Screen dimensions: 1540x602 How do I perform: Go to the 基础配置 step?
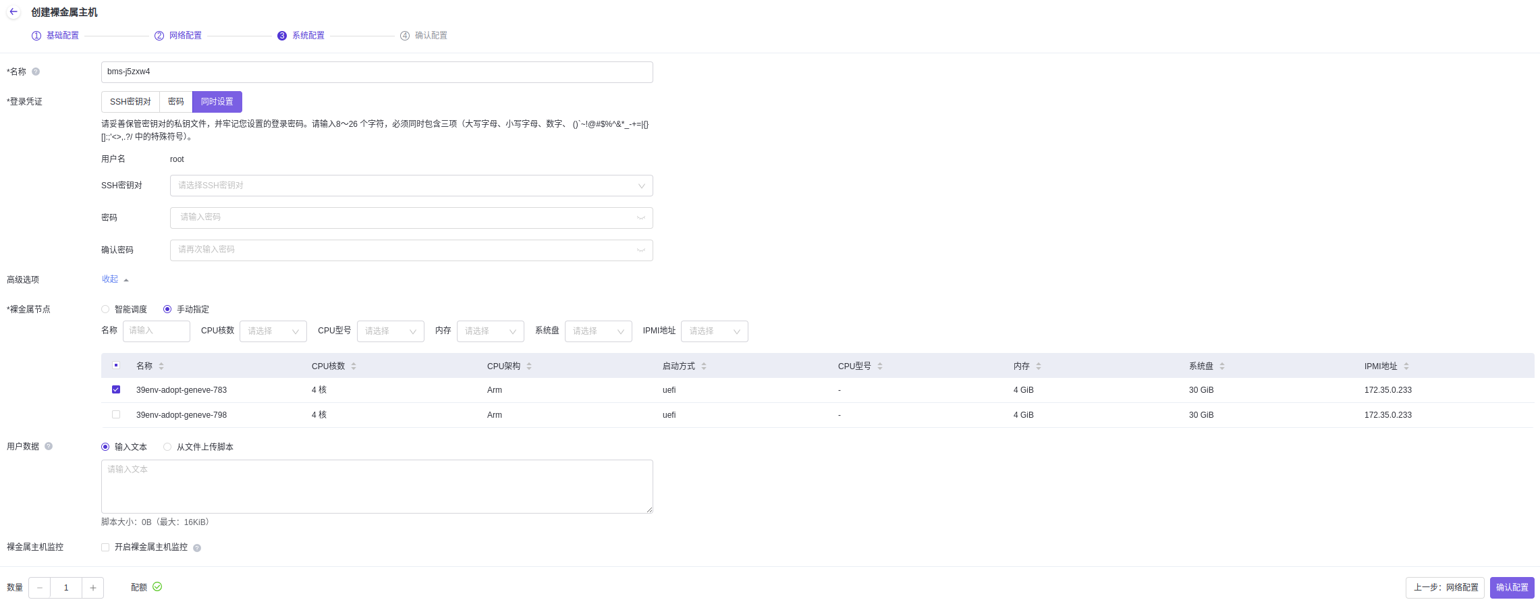click(62, 35)
